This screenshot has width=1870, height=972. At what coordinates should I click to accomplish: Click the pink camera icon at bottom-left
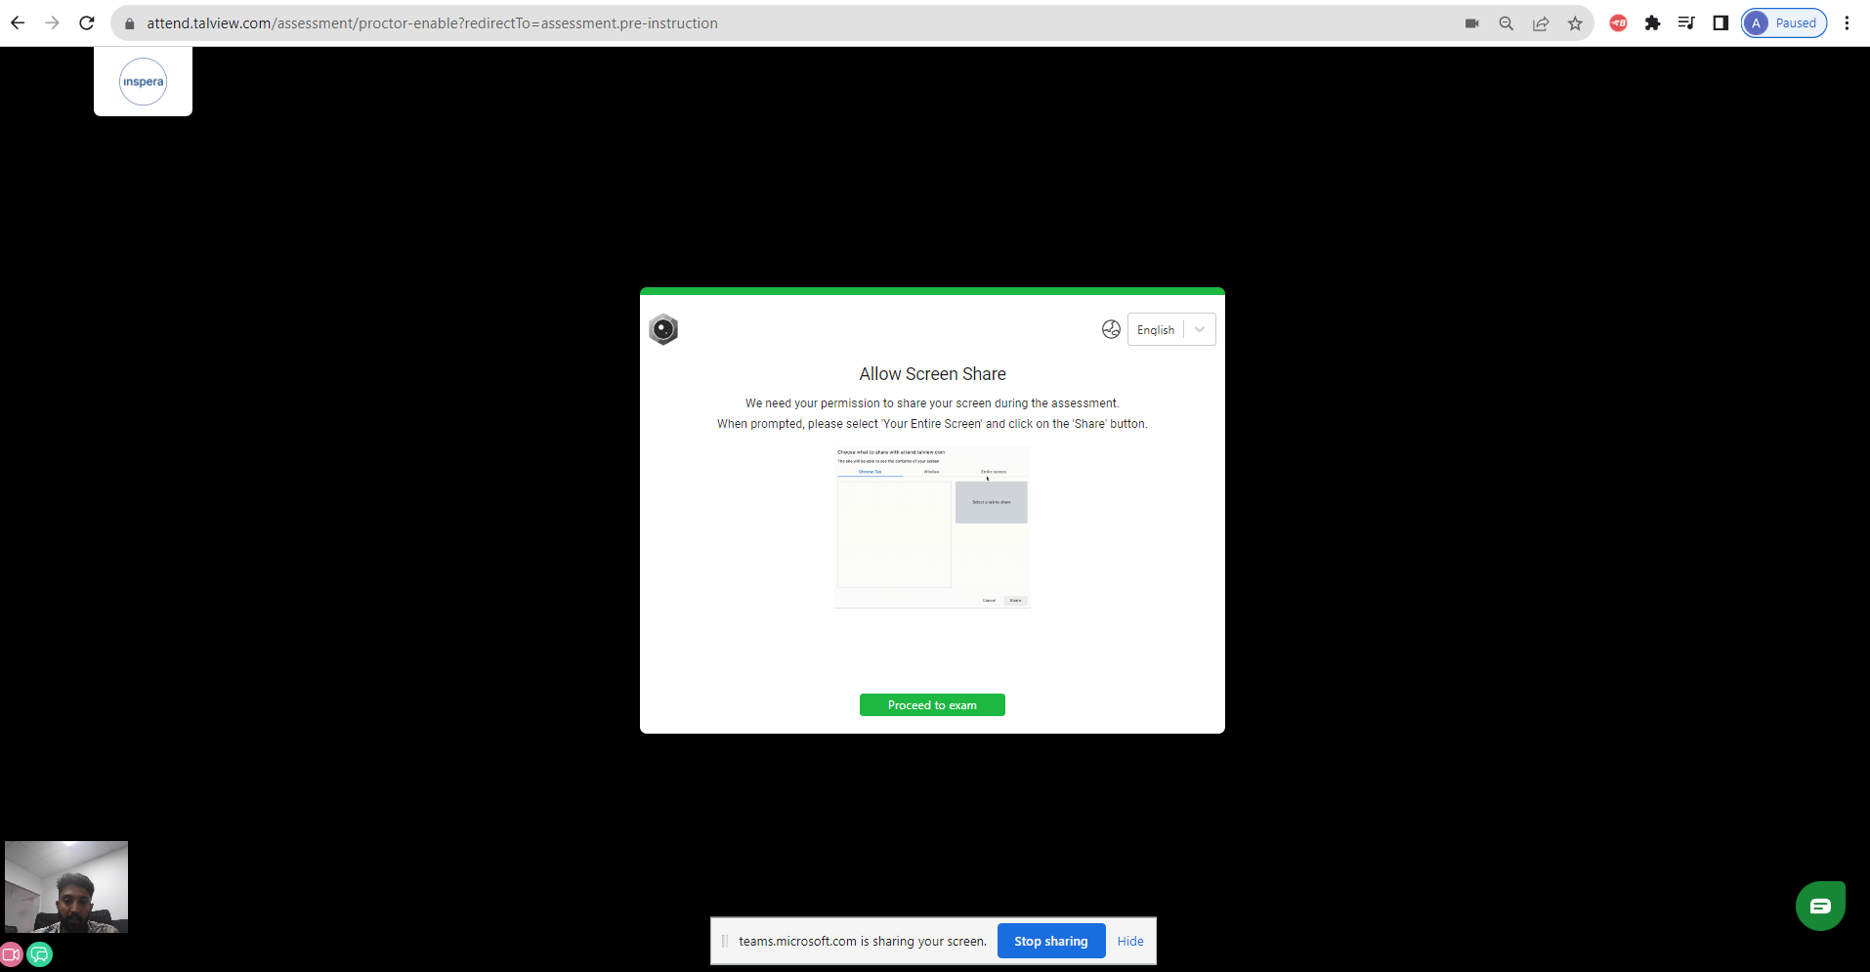point(11,954)
